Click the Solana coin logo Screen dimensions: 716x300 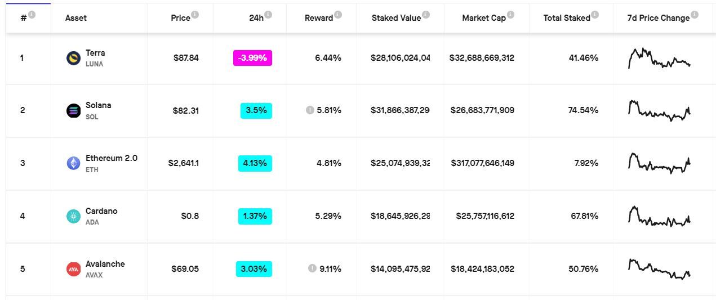coord(74,111)
